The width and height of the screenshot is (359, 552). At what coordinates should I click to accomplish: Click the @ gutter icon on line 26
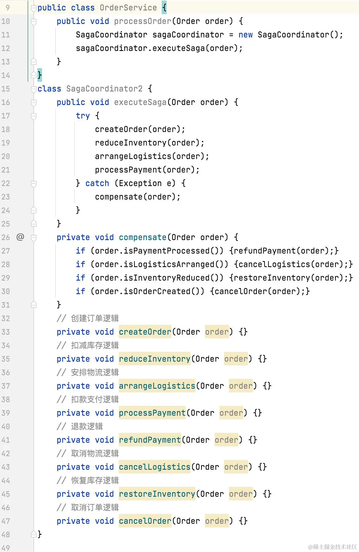[x=20, y=237]
